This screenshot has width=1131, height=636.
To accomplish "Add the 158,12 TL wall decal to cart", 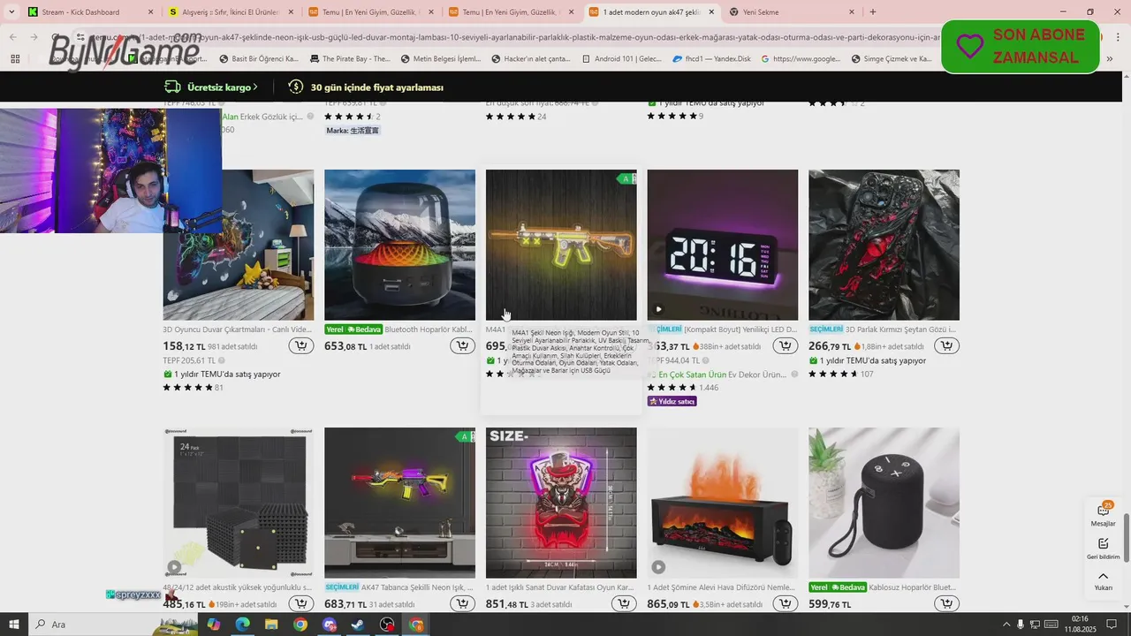I will pyautogui.click(x=301, y=345).
